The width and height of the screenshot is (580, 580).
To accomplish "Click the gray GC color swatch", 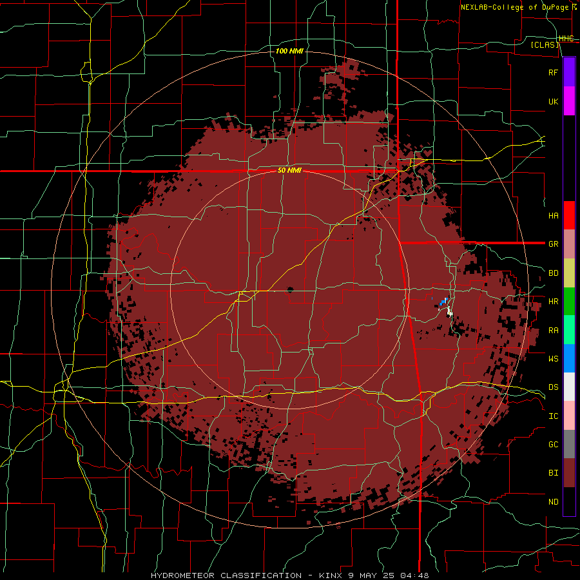I will click(x=569, y=444).
